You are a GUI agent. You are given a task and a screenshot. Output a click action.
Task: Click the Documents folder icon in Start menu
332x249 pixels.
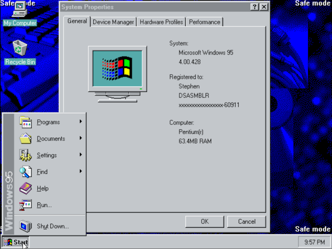point(25,139)
